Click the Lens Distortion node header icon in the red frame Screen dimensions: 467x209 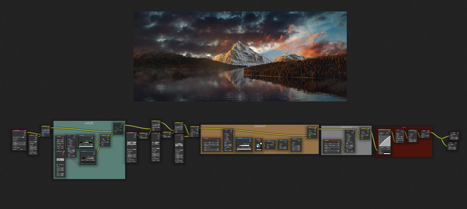tap(416, 130)
